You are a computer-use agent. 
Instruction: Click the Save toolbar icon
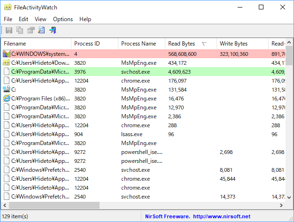[x=9, y=30]
